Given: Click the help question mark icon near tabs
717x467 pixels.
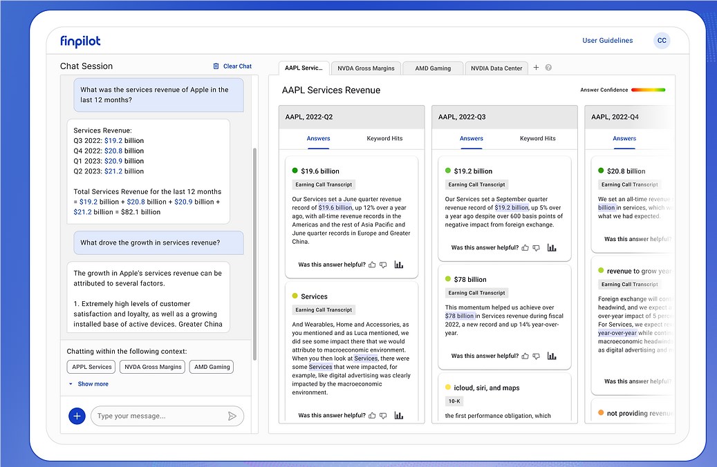Looking at the screenshot, I should tap(548, 68).
